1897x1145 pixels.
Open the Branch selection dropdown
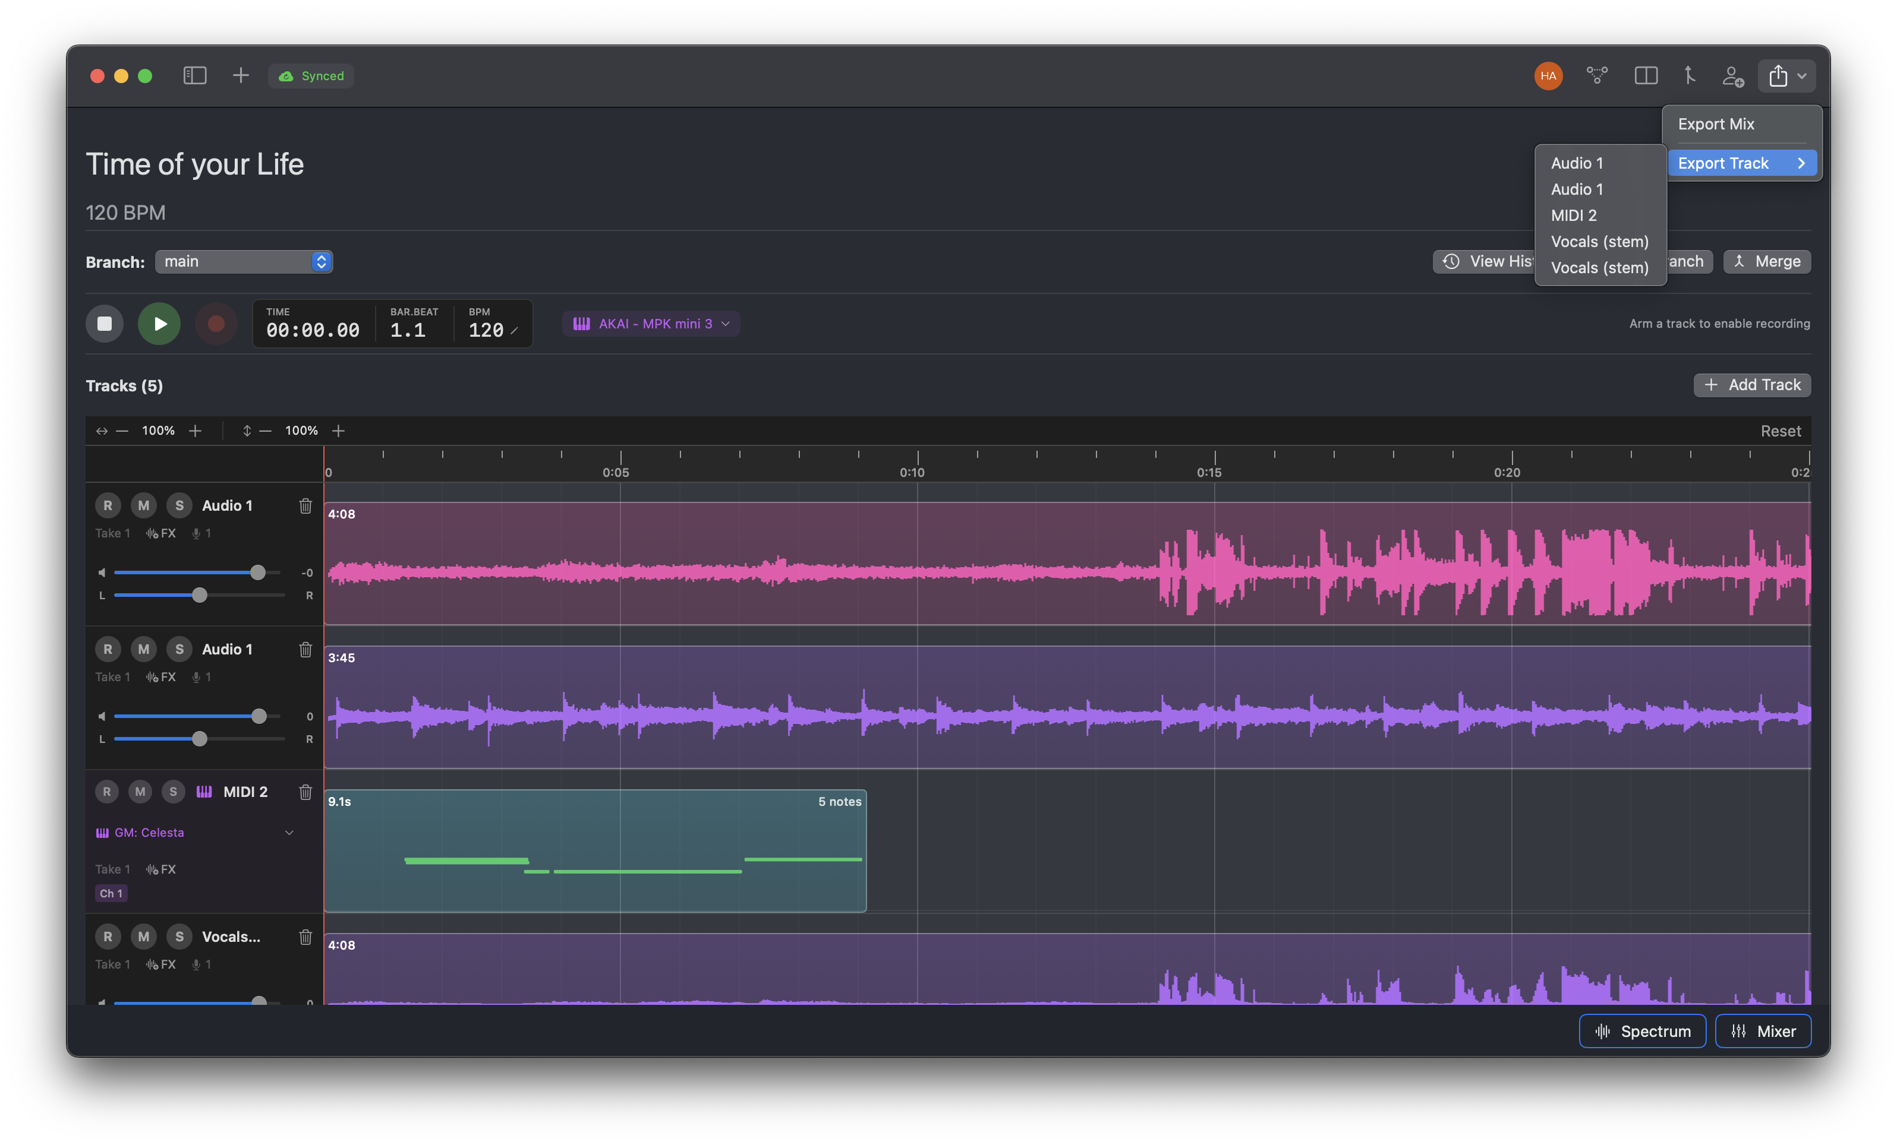[243, 262]
